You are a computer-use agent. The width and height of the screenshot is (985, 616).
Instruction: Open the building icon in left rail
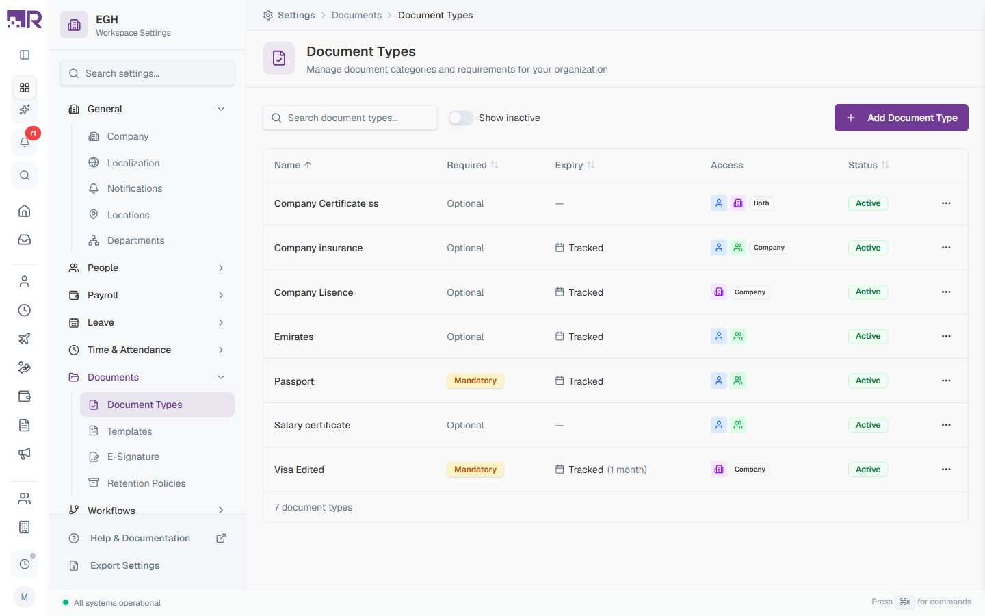(x=25, y=527)
